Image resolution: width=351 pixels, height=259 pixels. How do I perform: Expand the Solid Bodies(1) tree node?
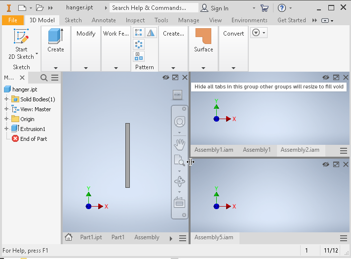[6, 99]
